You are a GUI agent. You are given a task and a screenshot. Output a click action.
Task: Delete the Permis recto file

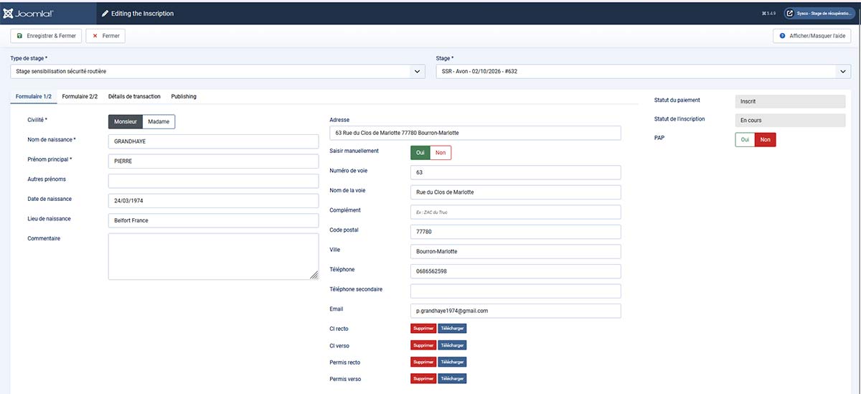(x=423, y=362)
